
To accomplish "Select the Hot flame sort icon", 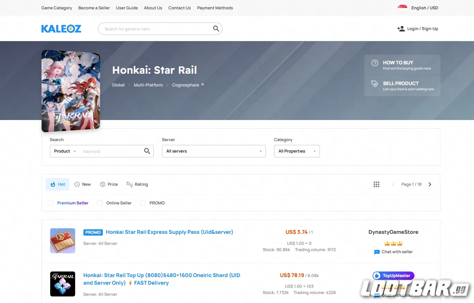I will tap(52, 184).
